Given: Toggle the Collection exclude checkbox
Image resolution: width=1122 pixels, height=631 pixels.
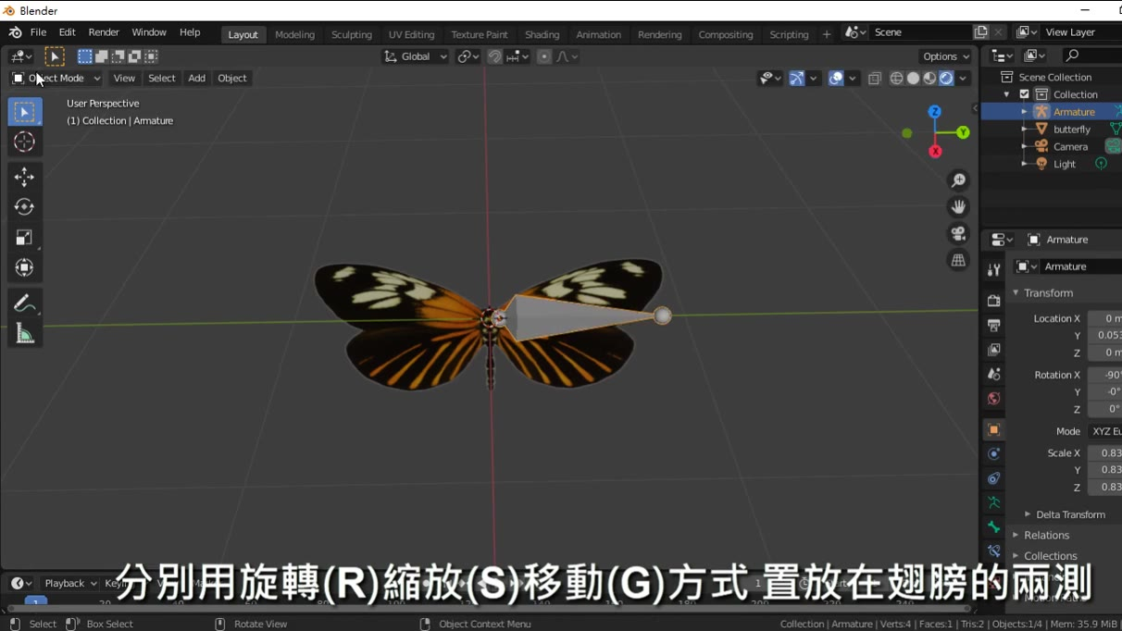Looking at the screenshot, I should tap(1024, 94).
